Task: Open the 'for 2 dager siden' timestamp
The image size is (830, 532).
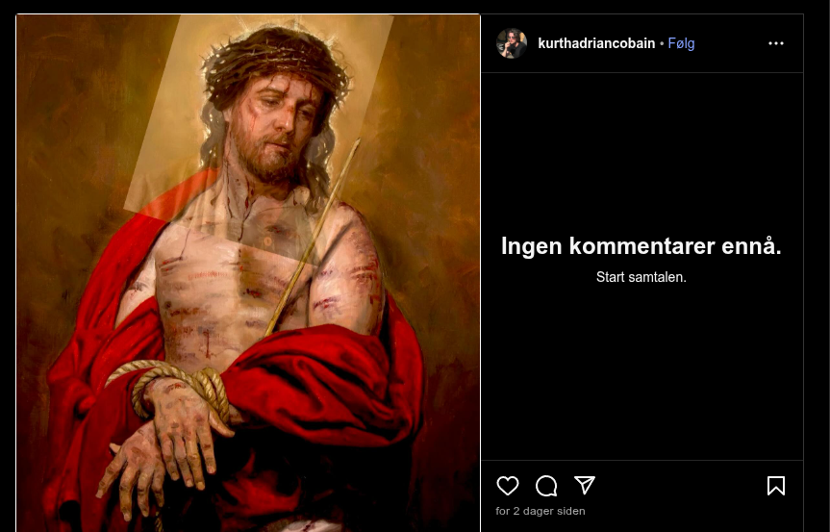Action: [x=541, y=511]
